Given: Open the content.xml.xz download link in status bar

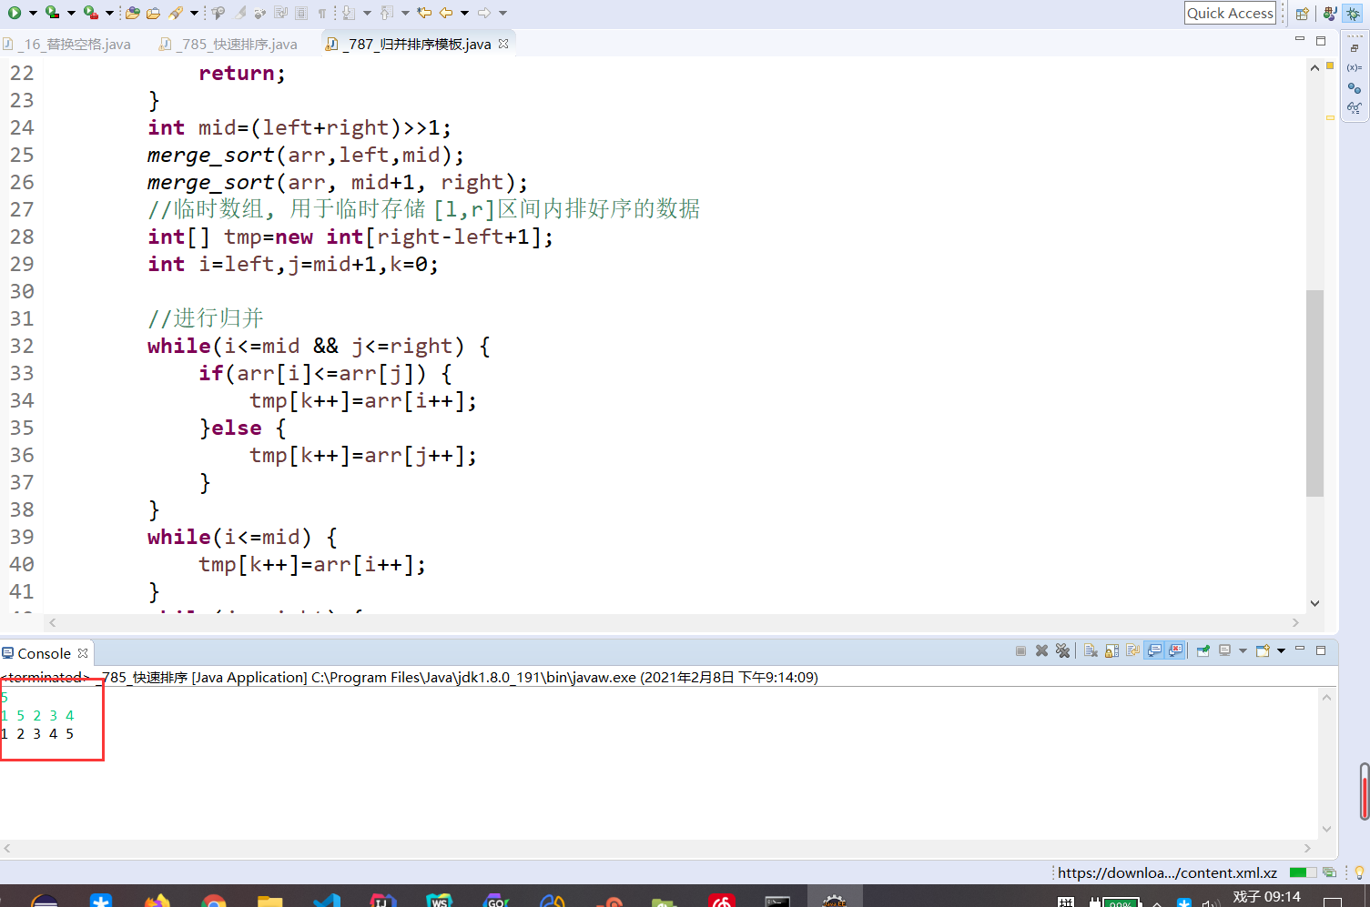Looking at the screenshot, I should point(1168,872).
